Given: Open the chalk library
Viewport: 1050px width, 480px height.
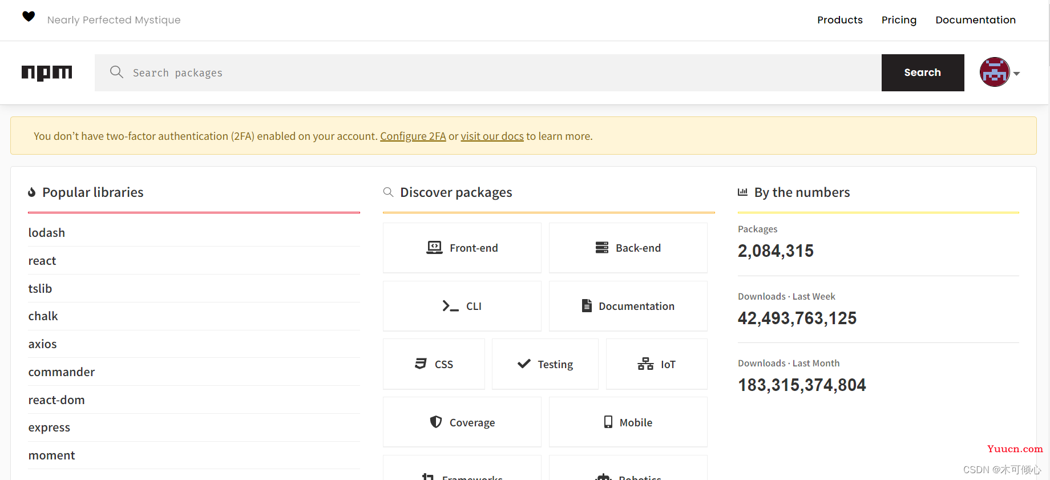Looking at the screenshot, I should pyautogui.click(x=43, y=316).
